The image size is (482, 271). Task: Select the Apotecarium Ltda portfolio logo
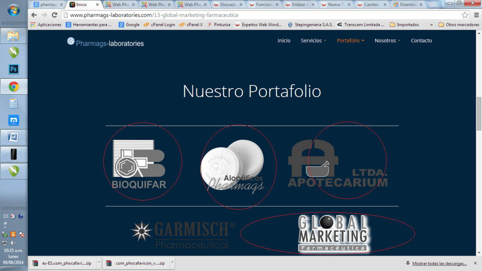tap(337, 163)
